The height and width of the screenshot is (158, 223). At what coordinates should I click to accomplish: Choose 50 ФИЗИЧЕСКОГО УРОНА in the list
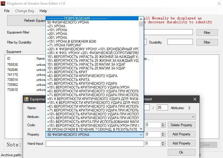92,22
